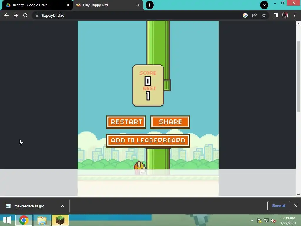This screenshot has height=226, width=301.
Task: Show all downloads
Action: (x=279, y=206)
